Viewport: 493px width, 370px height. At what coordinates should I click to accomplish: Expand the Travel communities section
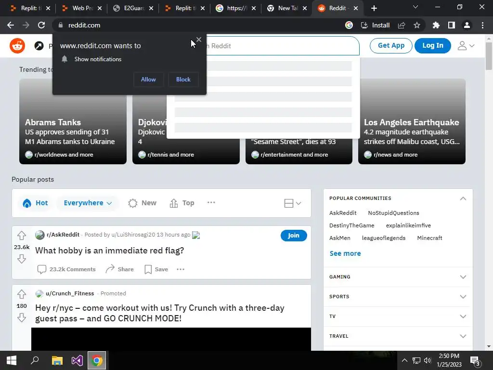click(x=463, y=336)
